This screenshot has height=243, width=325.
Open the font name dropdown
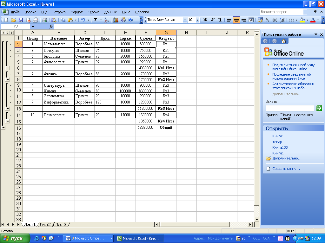point(184,20)
